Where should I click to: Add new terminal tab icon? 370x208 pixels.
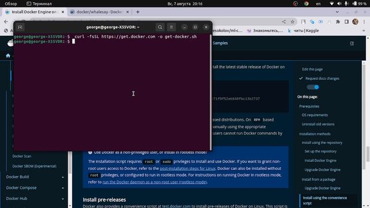[x=20, y=27]
